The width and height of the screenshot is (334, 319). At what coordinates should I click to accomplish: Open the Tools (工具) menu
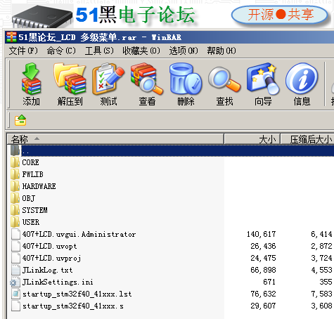99,51
